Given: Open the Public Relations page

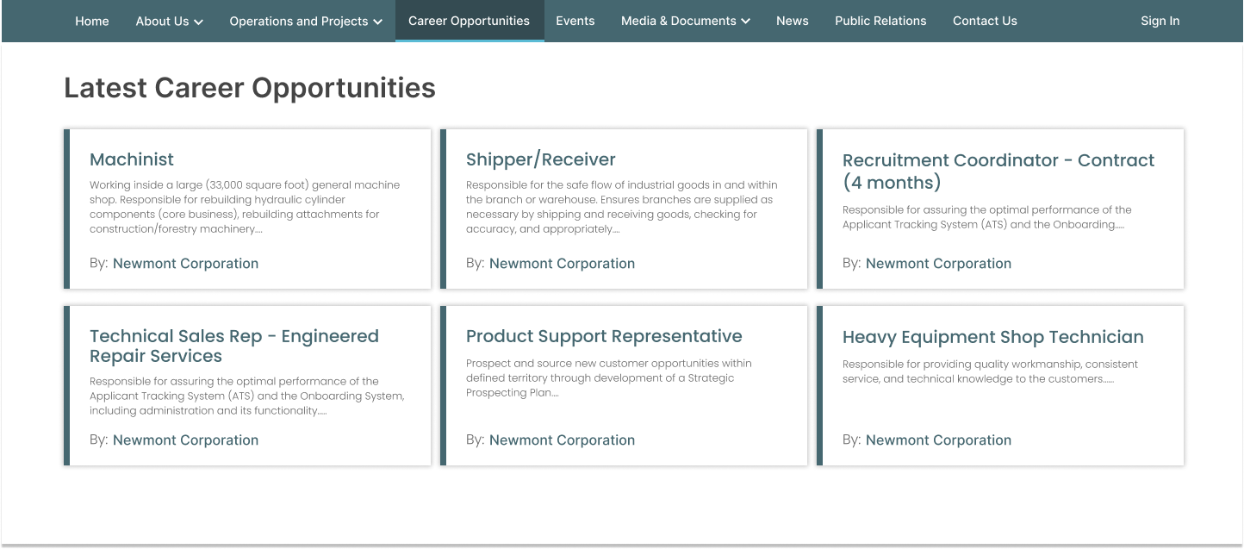Looking at the screenshot, I should coord(880,21).
